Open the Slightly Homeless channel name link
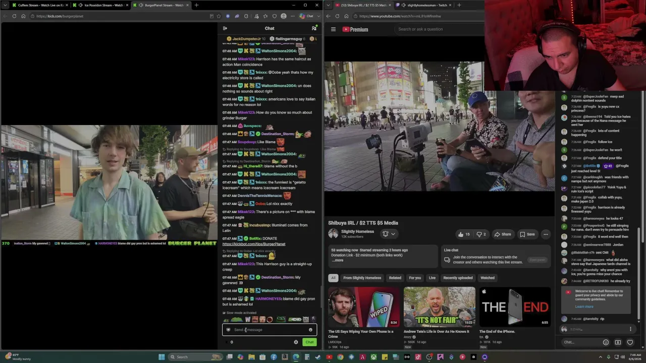Screen dimensions: 646x363 (x=357, y=231)
